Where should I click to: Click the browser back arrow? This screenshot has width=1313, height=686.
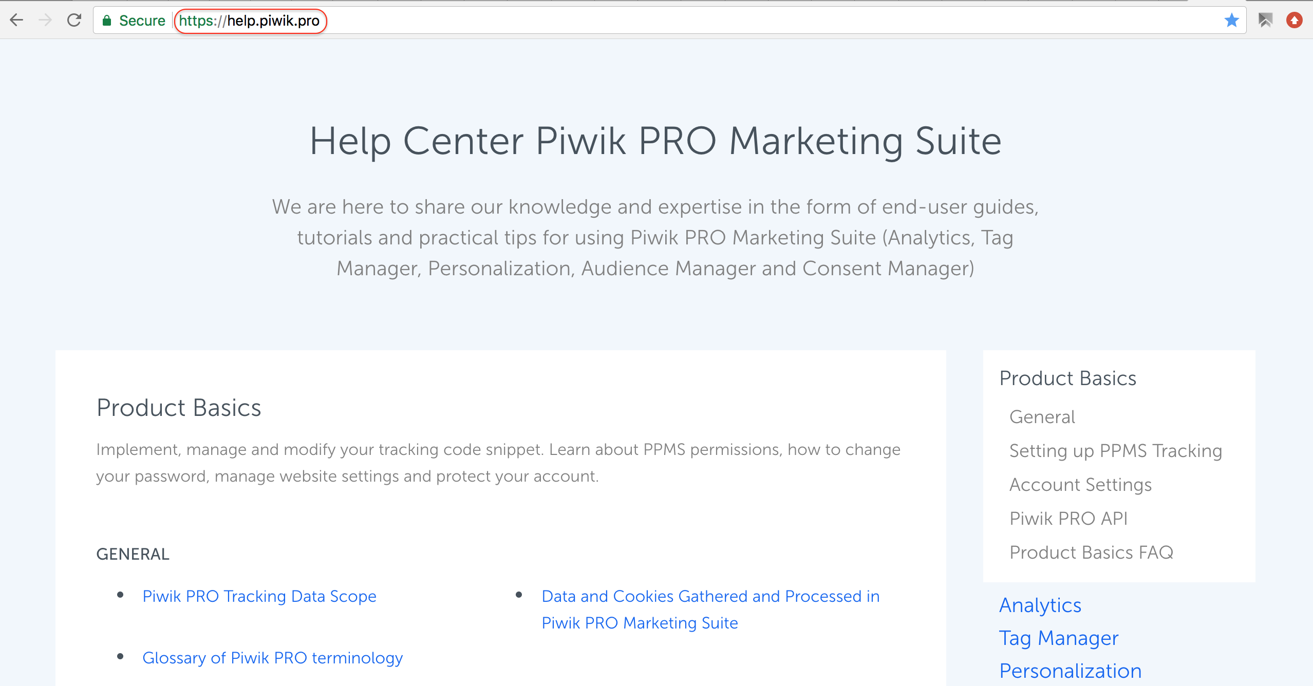pyautogui.click(x=16, y=21)
